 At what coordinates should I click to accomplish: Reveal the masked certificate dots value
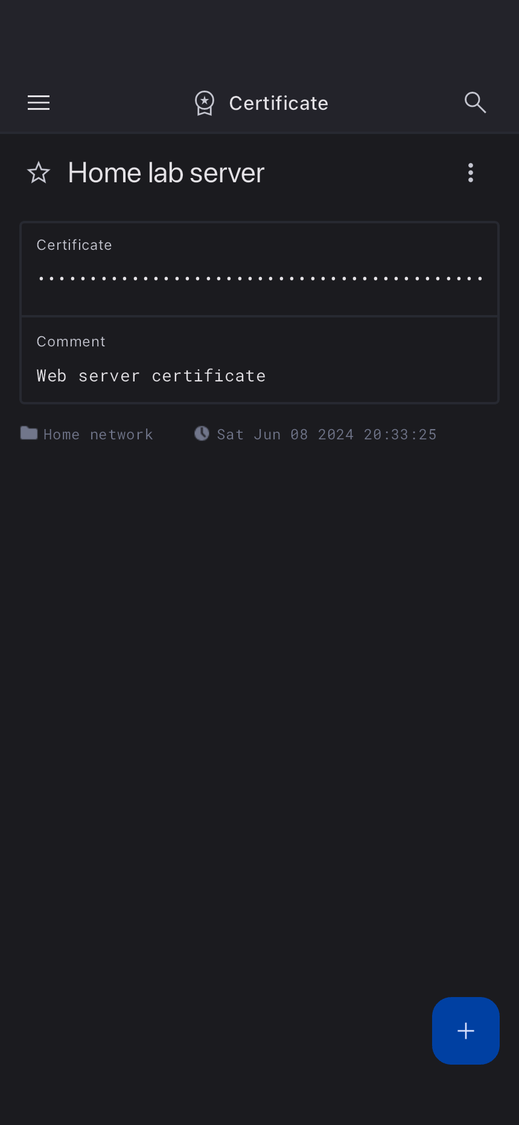click(x=259, y=279)
